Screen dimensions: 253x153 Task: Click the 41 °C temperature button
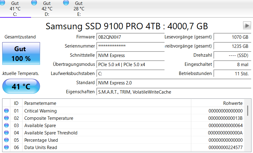pos(21,86)
